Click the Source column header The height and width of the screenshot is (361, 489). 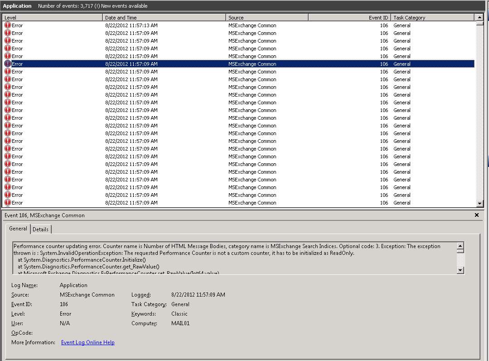coord(267,18)
